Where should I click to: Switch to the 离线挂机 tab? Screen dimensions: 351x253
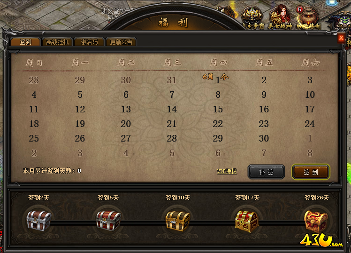[x=57, y=42]
